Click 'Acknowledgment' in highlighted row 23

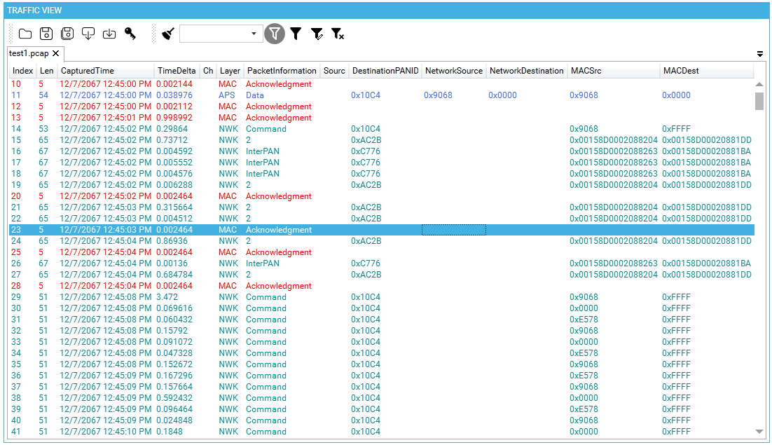pos(279,230)
